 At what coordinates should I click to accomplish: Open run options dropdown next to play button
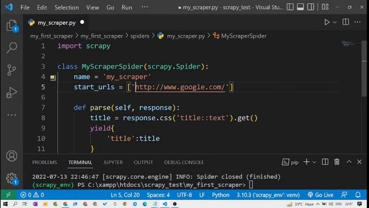pyautogui.click(x=335, y=22)
